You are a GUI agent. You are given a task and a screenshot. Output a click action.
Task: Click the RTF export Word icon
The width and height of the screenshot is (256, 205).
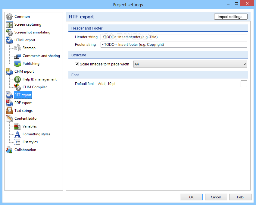[9, 95]
